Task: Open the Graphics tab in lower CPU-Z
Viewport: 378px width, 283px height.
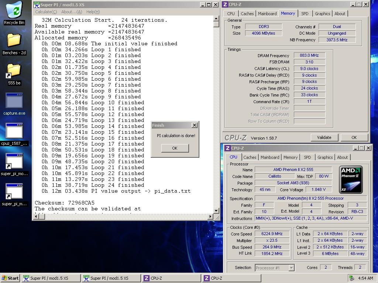Action: coord(325,157)
